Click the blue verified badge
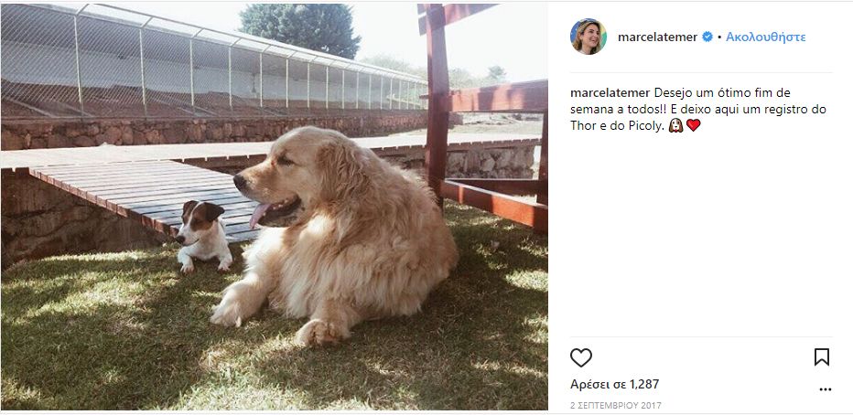Image resolution: width=853 pixels, height=415 pixels. (707, 37)
